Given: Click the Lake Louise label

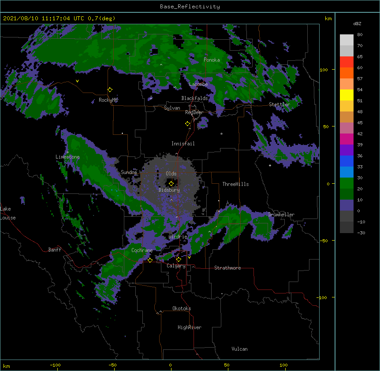Looking at the screenshot, I should pyautogui.click(x=8, y=213).
